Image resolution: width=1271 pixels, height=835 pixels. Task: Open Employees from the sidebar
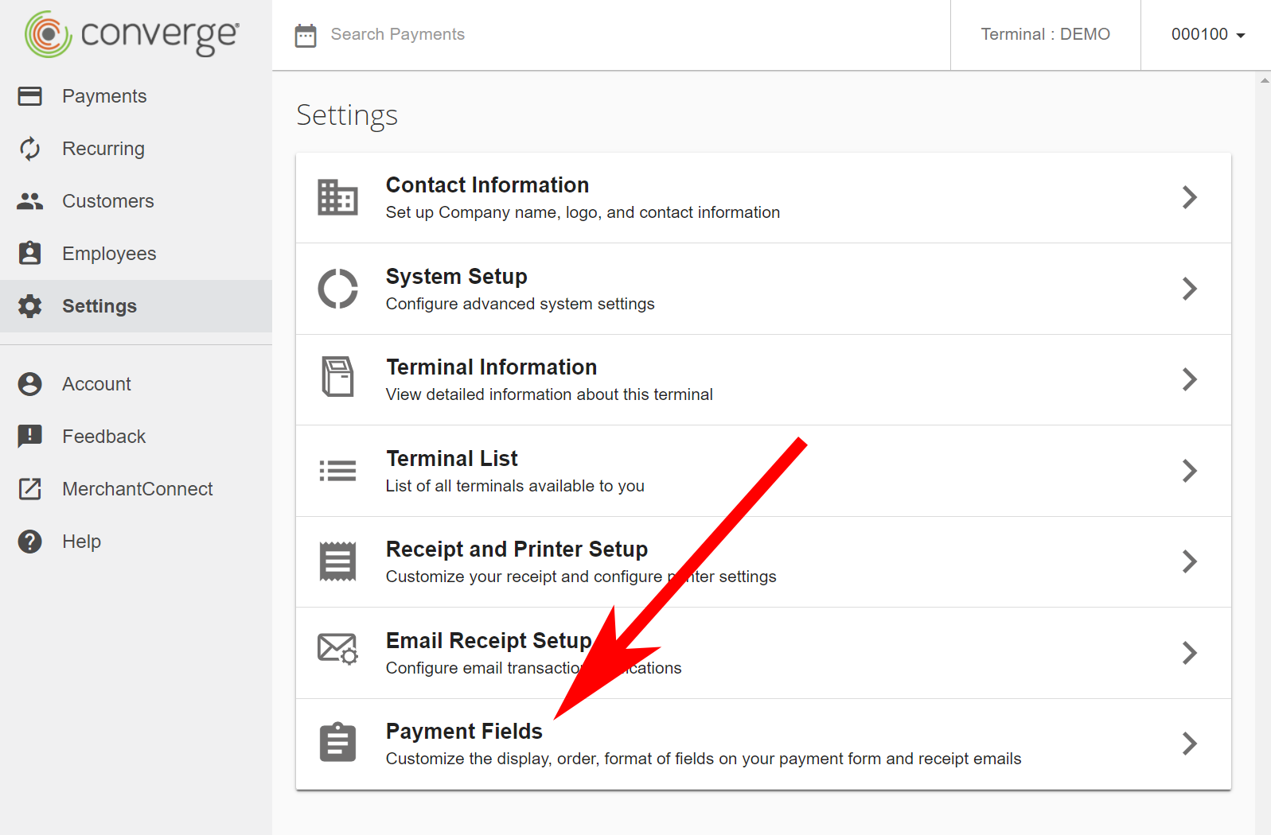tap(136, 254)
